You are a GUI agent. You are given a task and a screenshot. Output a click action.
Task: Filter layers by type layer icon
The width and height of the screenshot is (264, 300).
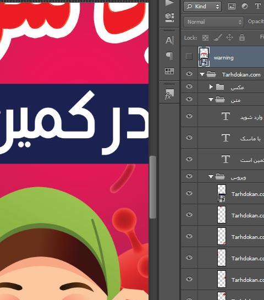point(258,6)
